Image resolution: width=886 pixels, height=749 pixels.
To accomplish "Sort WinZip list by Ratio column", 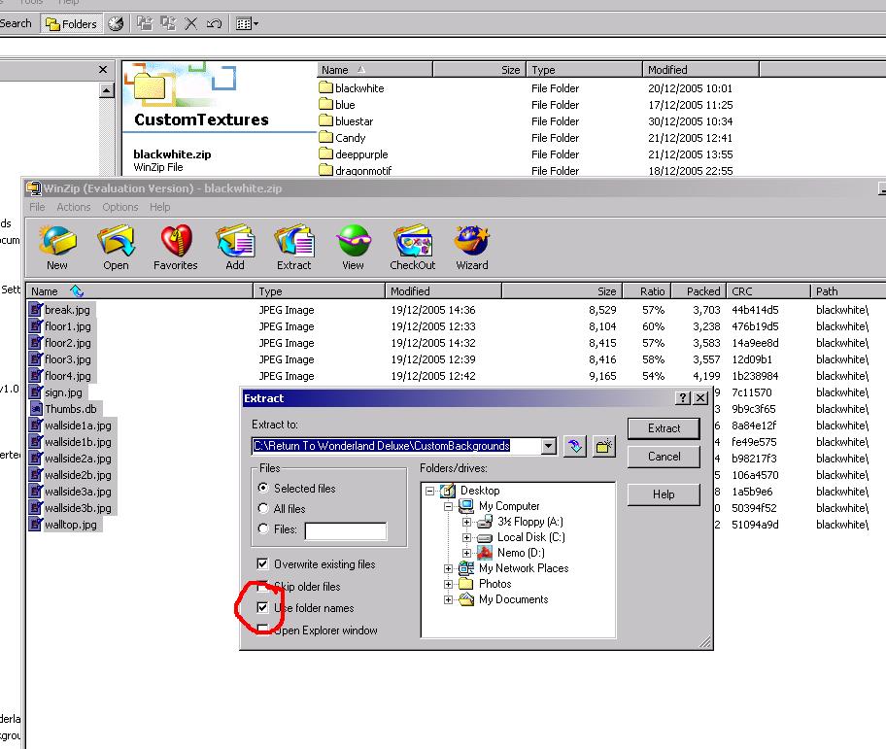I will tap(646, 290).
